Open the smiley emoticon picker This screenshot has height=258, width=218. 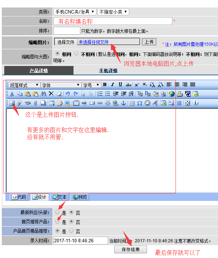[x=147, y=103]
